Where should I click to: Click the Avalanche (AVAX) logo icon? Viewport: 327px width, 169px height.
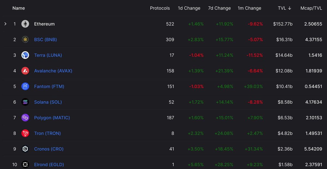pyautogui.click(x=25, y=71)
